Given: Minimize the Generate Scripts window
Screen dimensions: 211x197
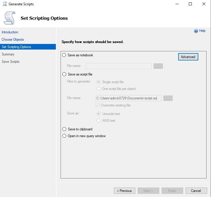Looking at the screenshot, I should pos(177,4).
